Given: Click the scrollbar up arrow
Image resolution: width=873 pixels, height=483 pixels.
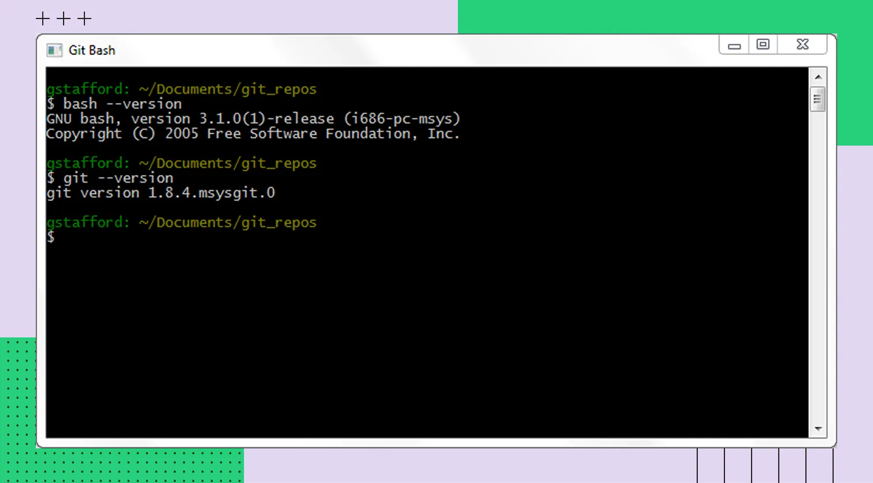Looking at the screenshot, I should point(818,76).
